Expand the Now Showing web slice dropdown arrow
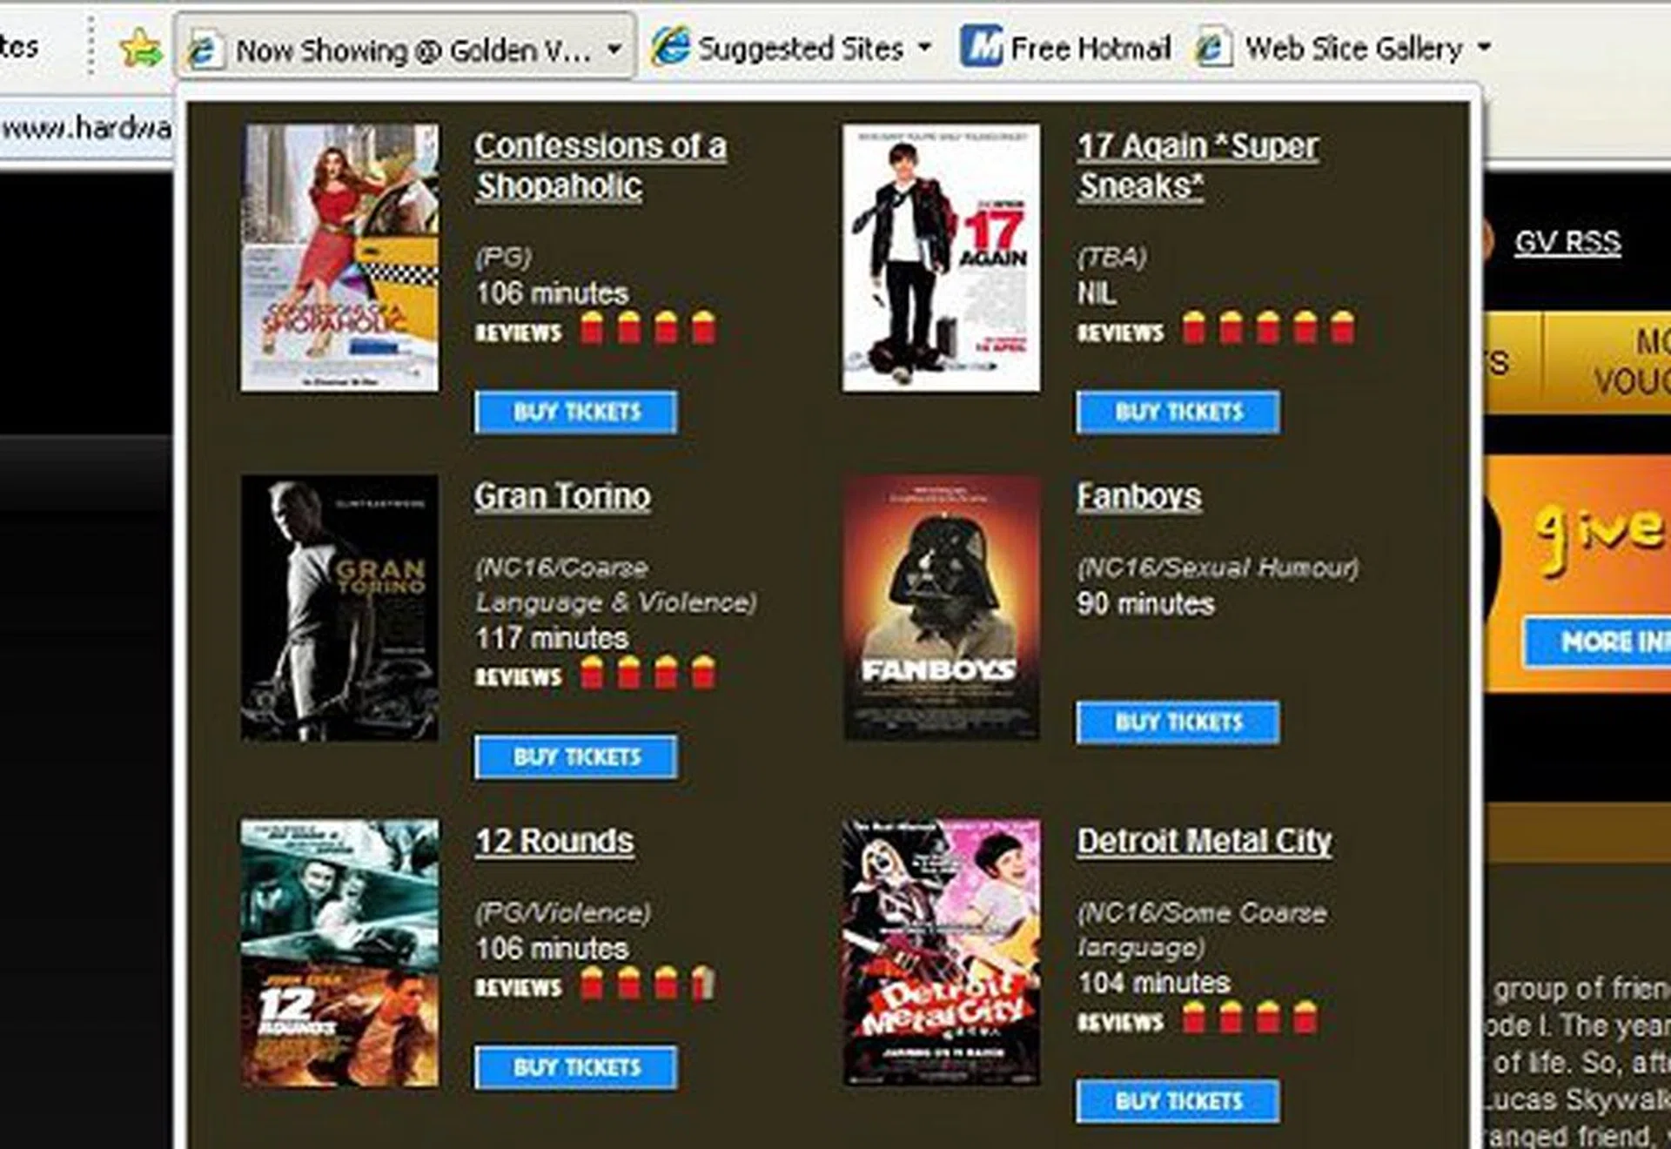1671x1149 pixels. [614, 49]
